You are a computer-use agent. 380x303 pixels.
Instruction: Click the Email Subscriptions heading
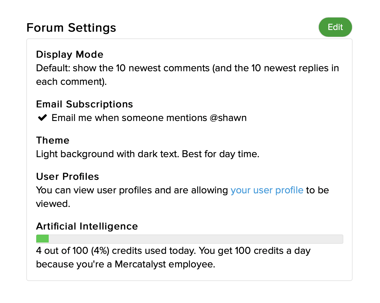pos(84,104)
